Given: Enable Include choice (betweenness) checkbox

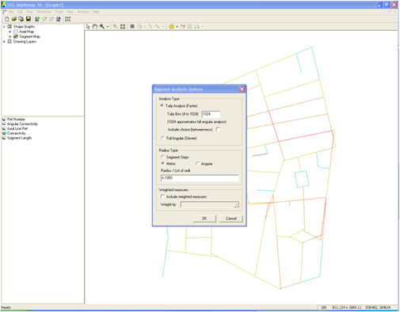Looking at the screenshot, I should coord(218,129).
